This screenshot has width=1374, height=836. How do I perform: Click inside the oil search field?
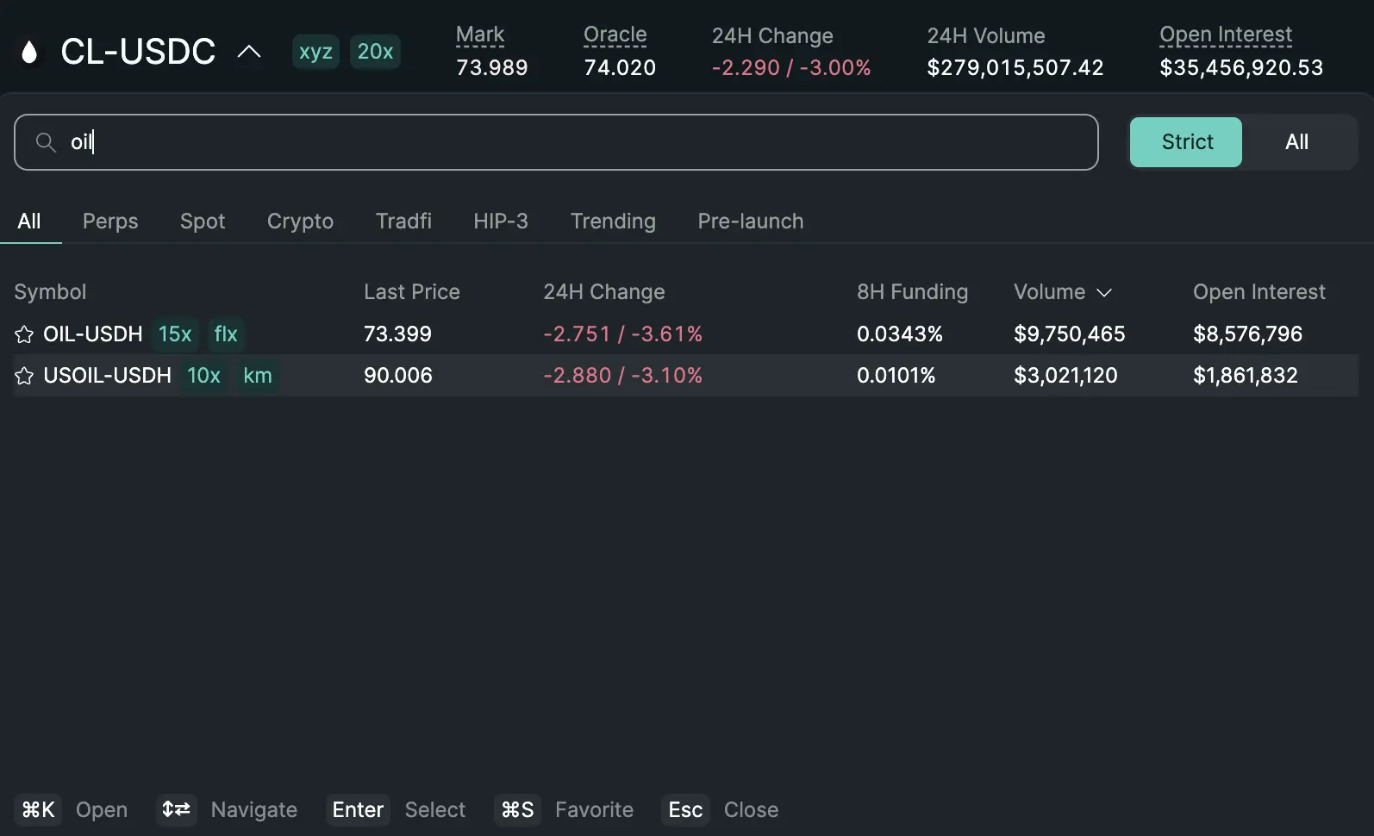[x=345, y=142]
